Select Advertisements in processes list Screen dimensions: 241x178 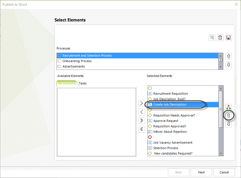[138, 66]
